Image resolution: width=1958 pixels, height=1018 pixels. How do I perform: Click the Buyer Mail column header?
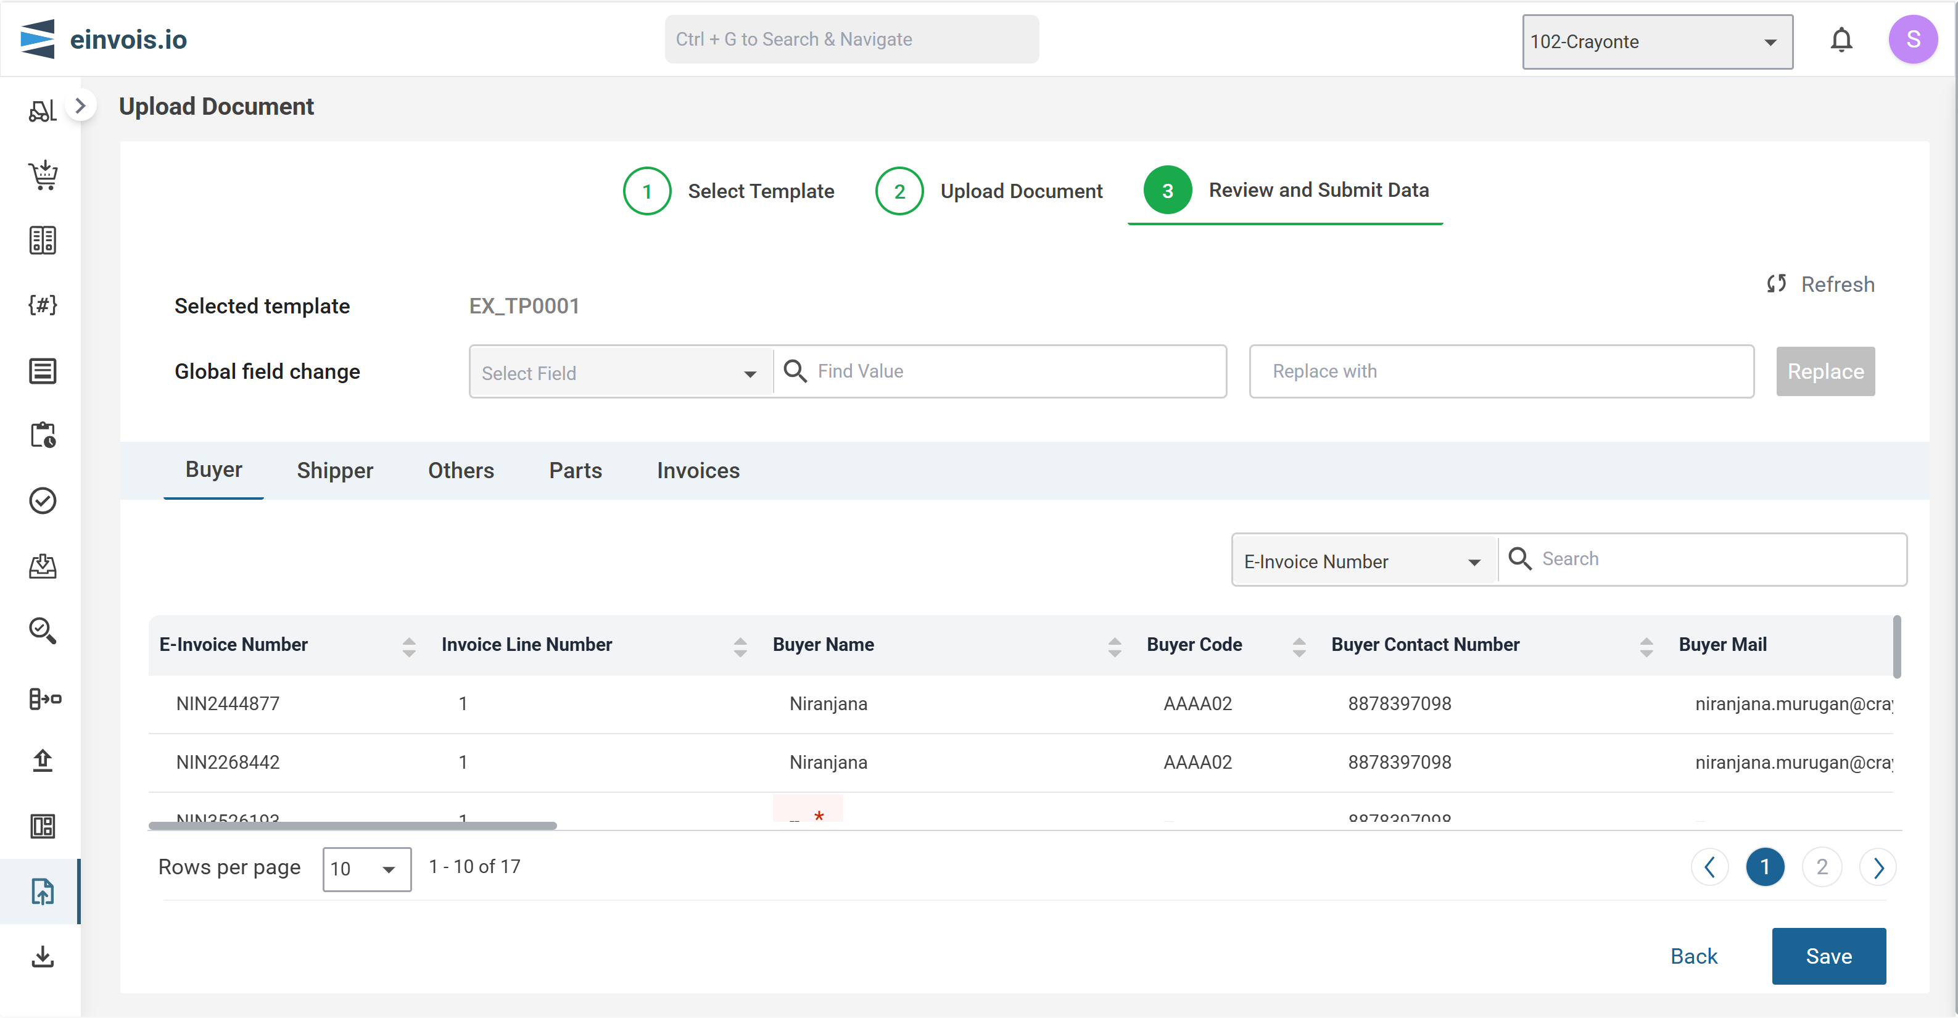click(1722, 644)
